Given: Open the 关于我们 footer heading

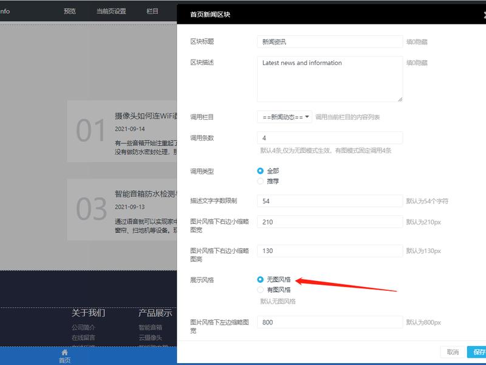Looking at the screenshot, I should [88, 313].
